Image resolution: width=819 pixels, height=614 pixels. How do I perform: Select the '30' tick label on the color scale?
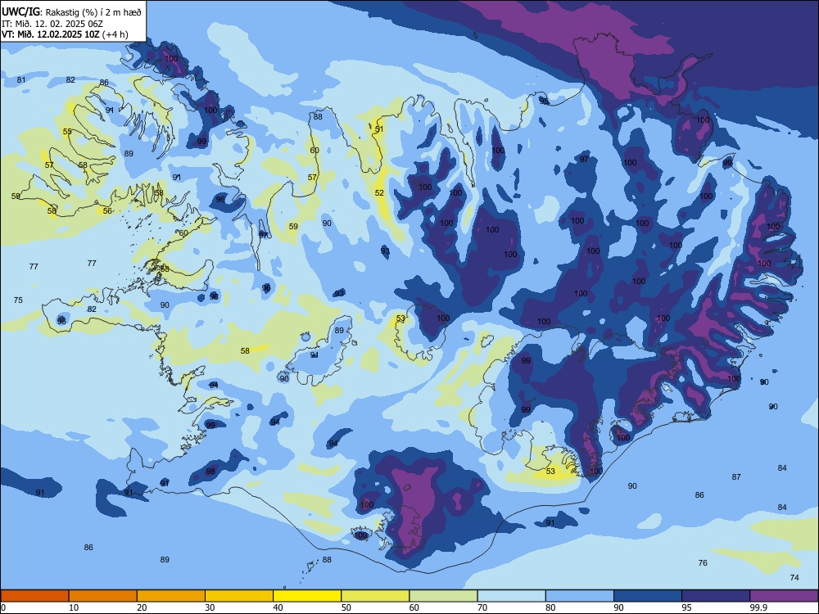click(x=210, y=607)
